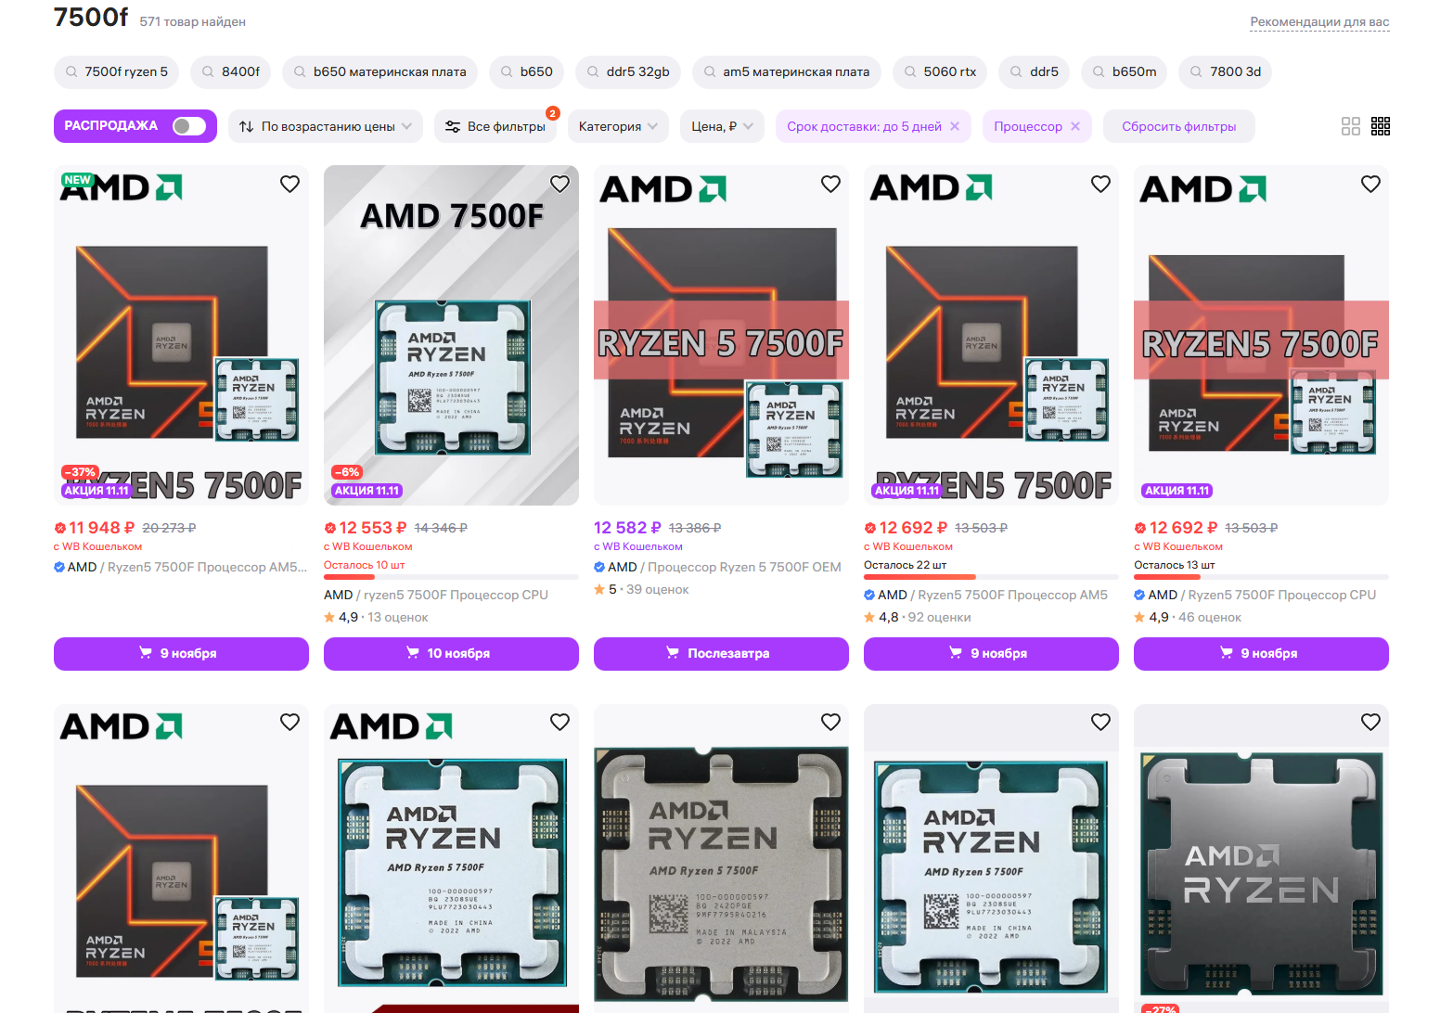Search suggestion 7500f ryzen 5
This screenshot has width=1453, height=1013.
tap(116, 71)
